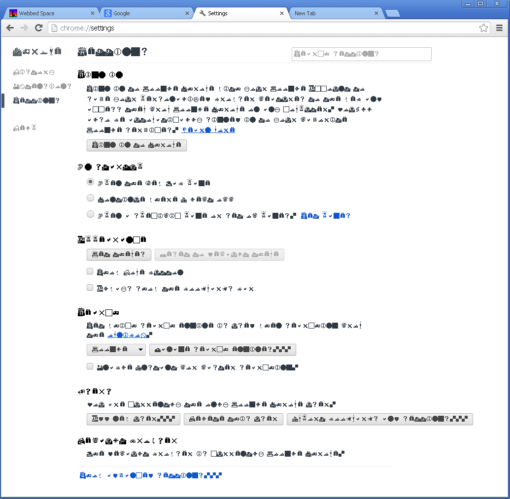Close the Google tab using its X
This screenshot has height=499, width=510.
point(187,13)
